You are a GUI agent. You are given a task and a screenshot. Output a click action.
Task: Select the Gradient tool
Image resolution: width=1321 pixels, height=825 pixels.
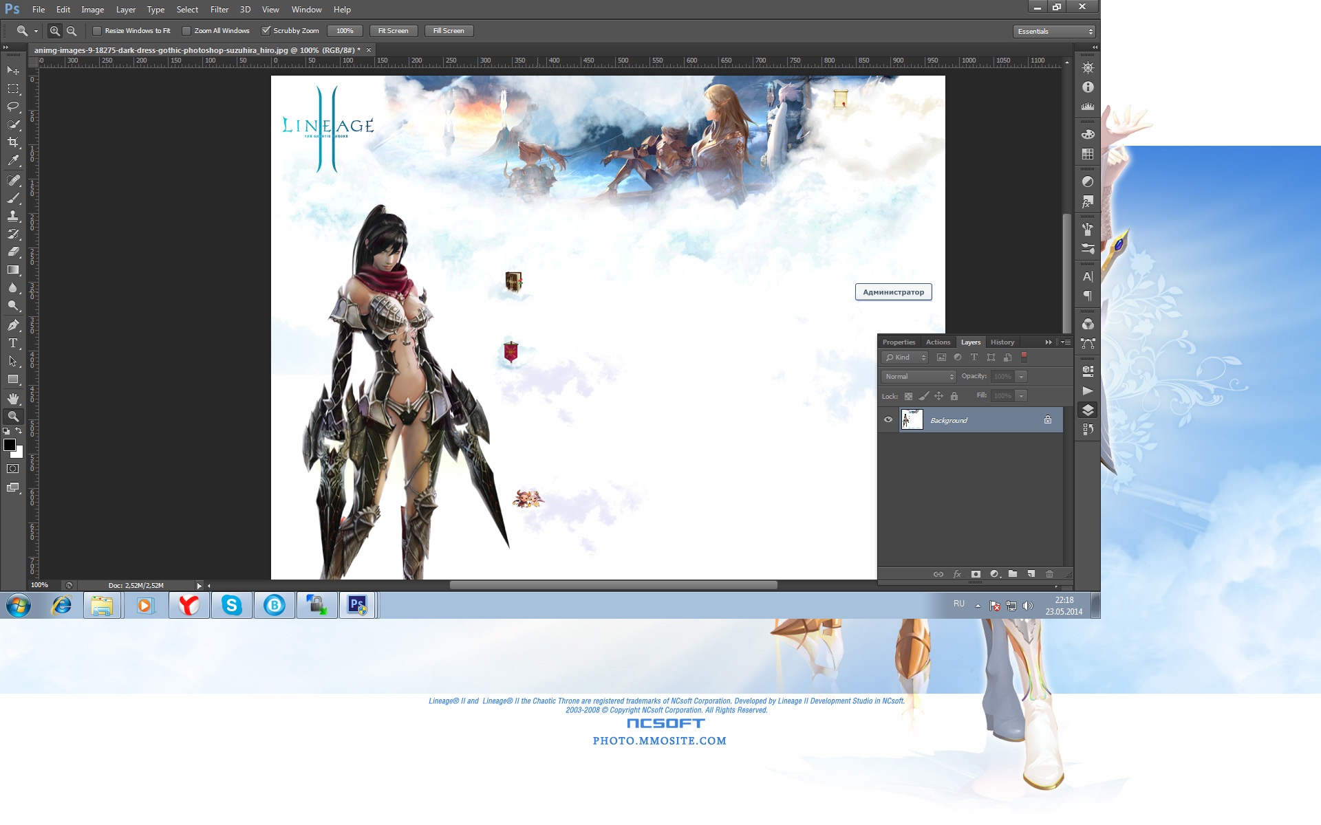click(13, 270)
